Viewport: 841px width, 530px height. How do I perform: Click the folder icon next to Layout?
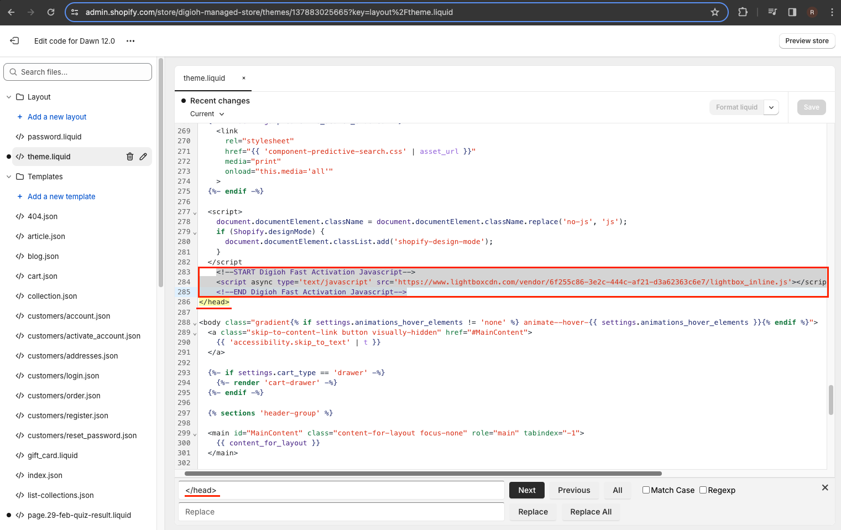[x=20, y=97]
